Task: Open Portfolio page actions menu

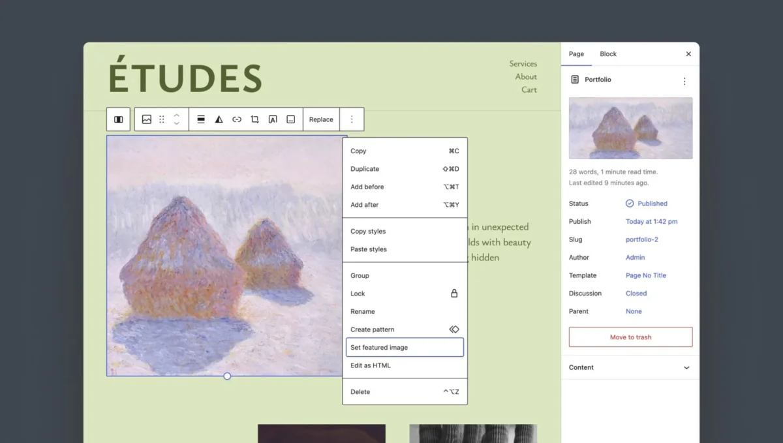Action: tap(684, 82)
